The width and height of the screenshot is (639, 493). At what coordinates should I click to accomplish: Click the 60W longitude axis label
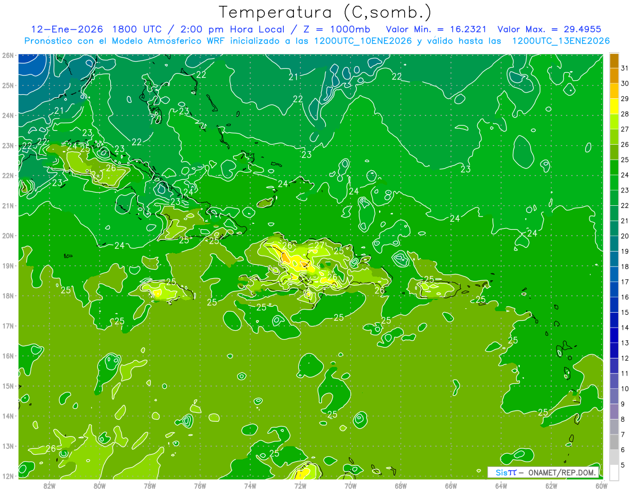click(x=602, y=485)
